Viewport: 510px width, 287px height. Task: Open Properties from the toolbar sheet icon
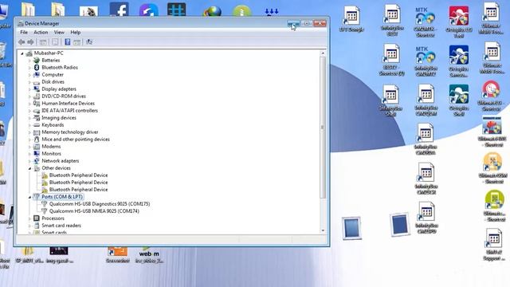pos(55,42)
